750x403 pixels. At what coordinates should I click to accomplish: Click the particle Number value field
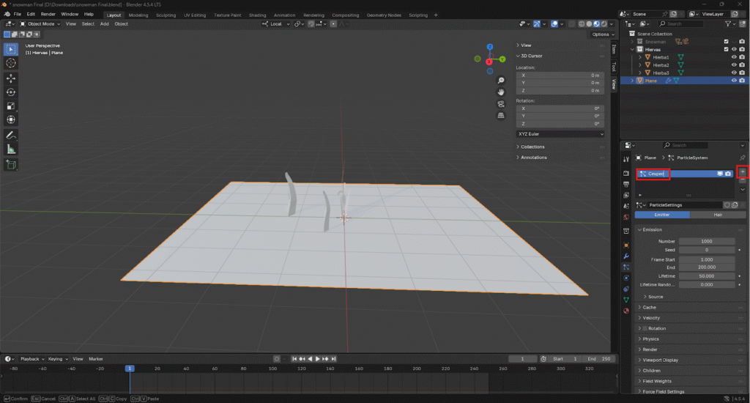[x=707, y=241]
